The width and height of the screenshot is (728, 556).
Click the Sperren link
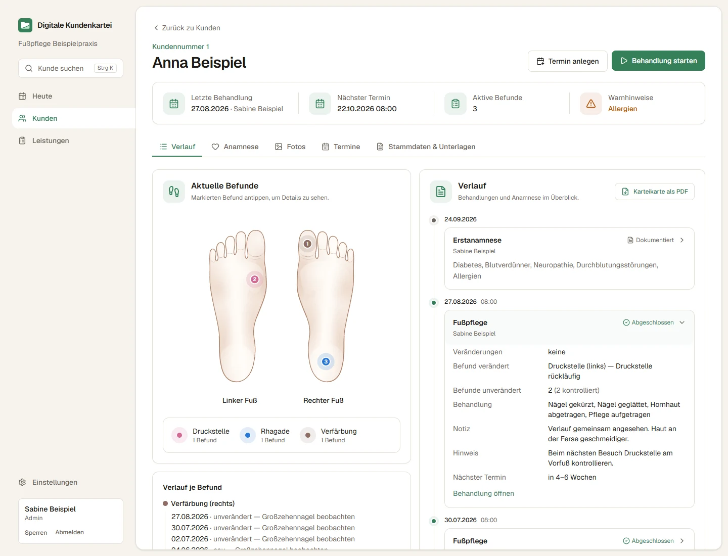tap(36, 533)
